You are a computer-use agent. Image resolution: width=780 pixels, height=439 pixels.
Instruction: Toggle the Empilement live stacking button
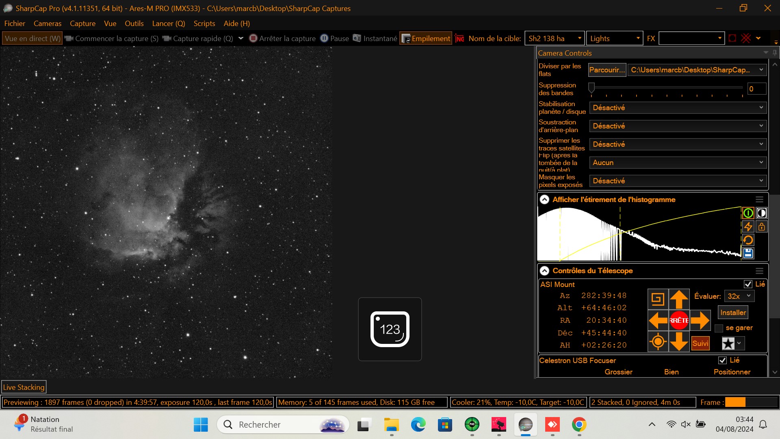(x=426, y=39)
